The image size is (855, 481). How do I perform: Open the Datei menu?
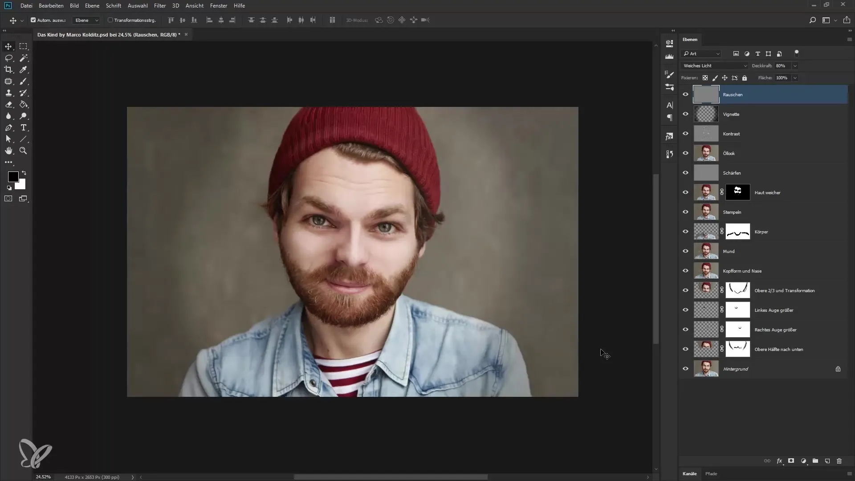[26, 6]
